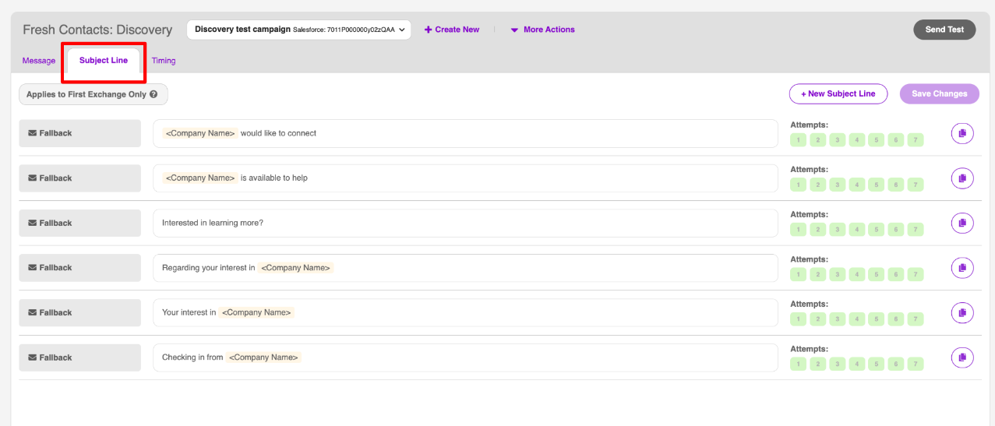Click Fallback label for 'Checking in from'
The height and width of the screenshot is (426, 995).
click(79, 357)
